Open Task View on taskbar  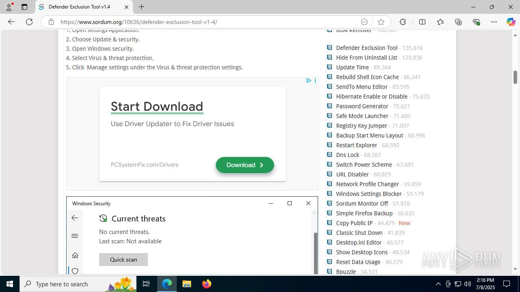pos(146,284)
